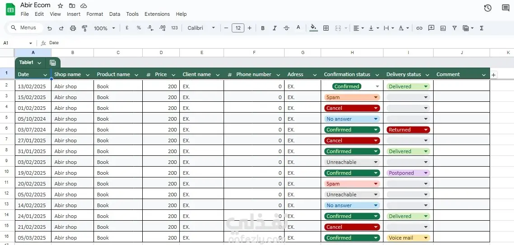Open the Format menu
Screen dimensions: 514x245
95,14
